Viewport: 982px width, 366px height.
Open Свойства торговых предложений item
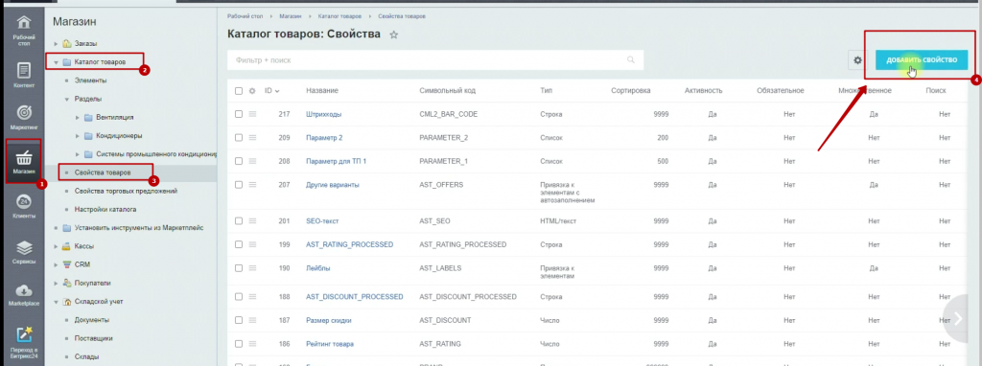click(126, 191)
